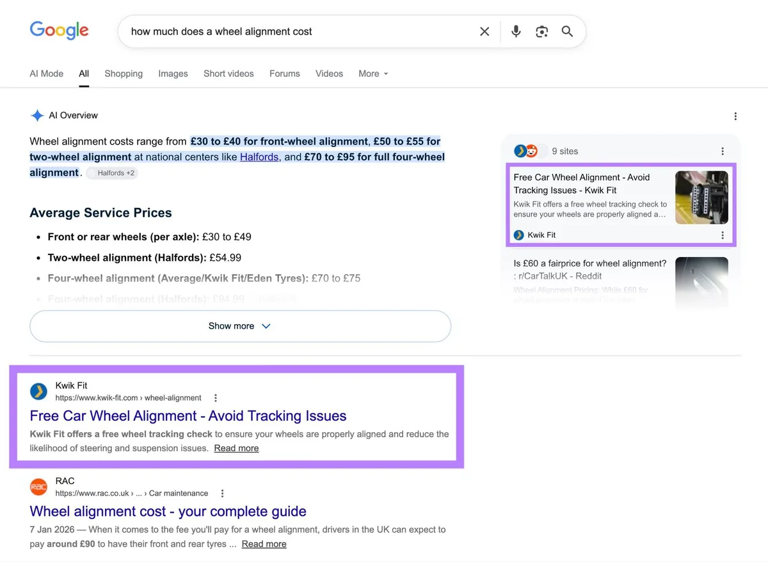Click Four-wheel alignment Average/Kwik Fit bullet
Viewport: 768px width, 562px height.
pyautogui.click(x=204, y=278)
